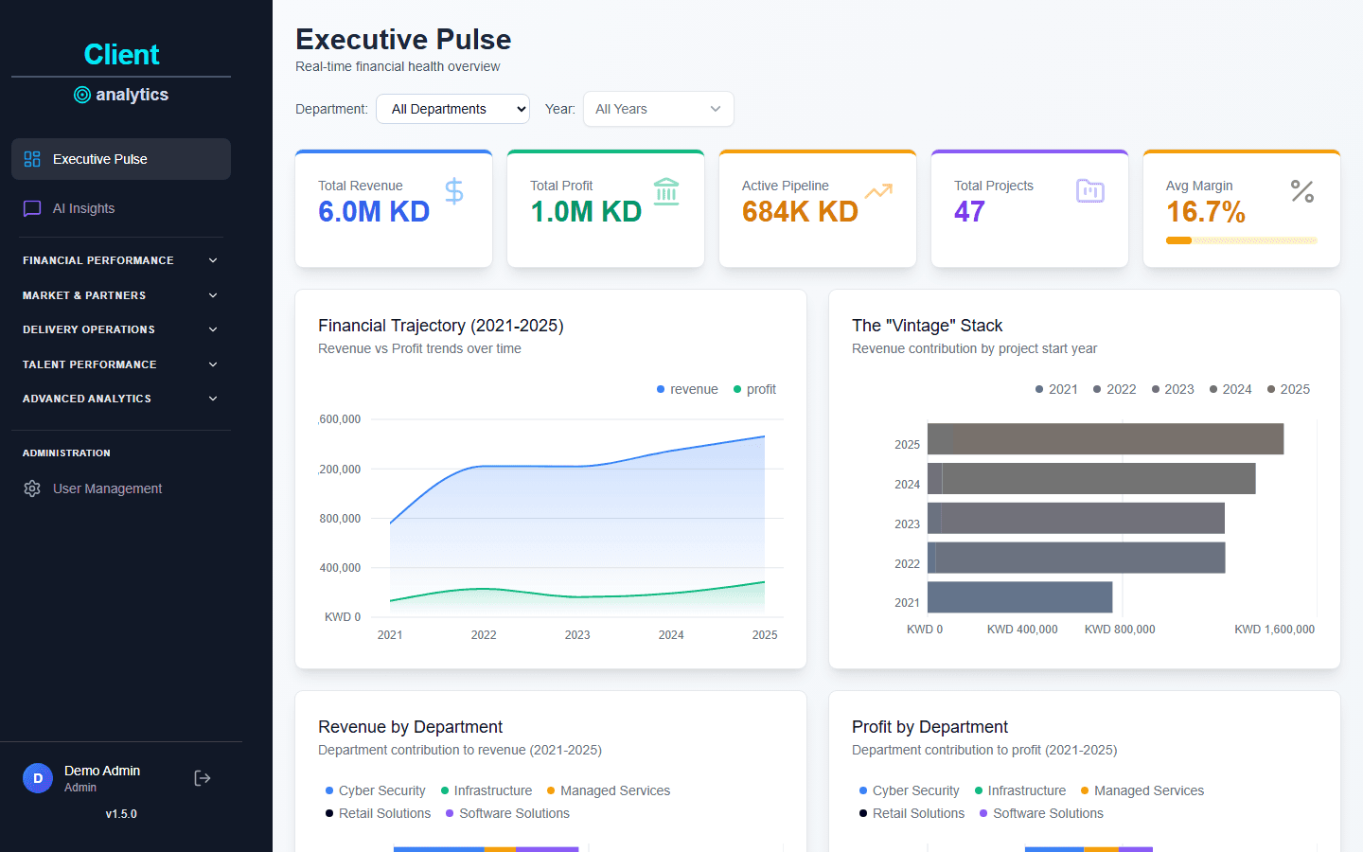Click the AI Insights chat icon
Viewport: 1363px width, 852px height.
(32, 208)
